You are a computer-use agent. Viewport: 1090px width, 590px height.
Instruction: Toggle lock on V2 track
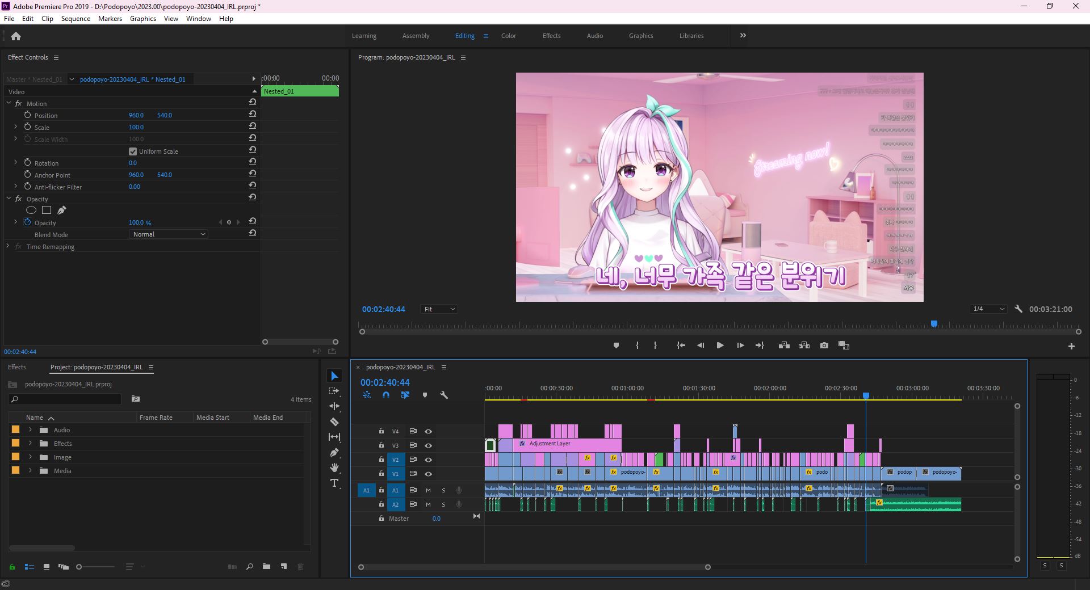[x=381, y=460]
